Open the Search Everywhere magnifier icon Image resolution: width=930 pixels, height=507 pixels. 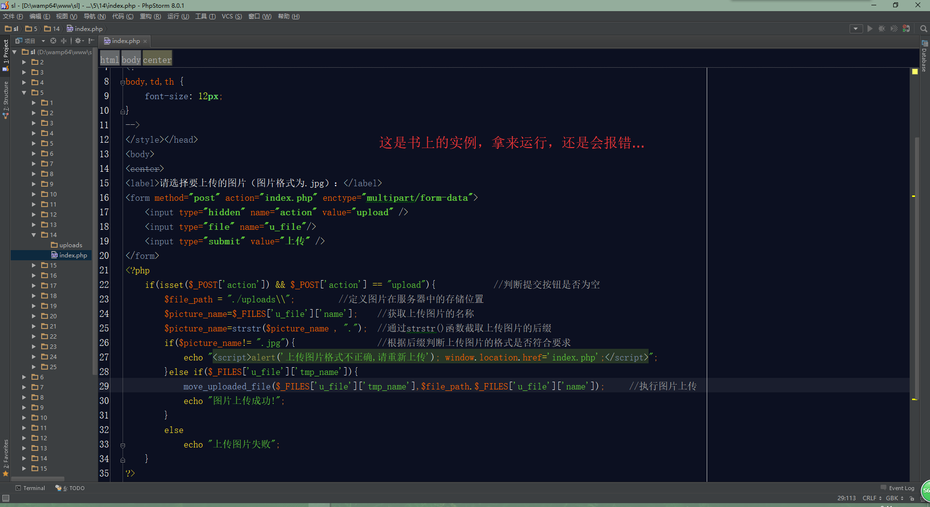point(923,29)
